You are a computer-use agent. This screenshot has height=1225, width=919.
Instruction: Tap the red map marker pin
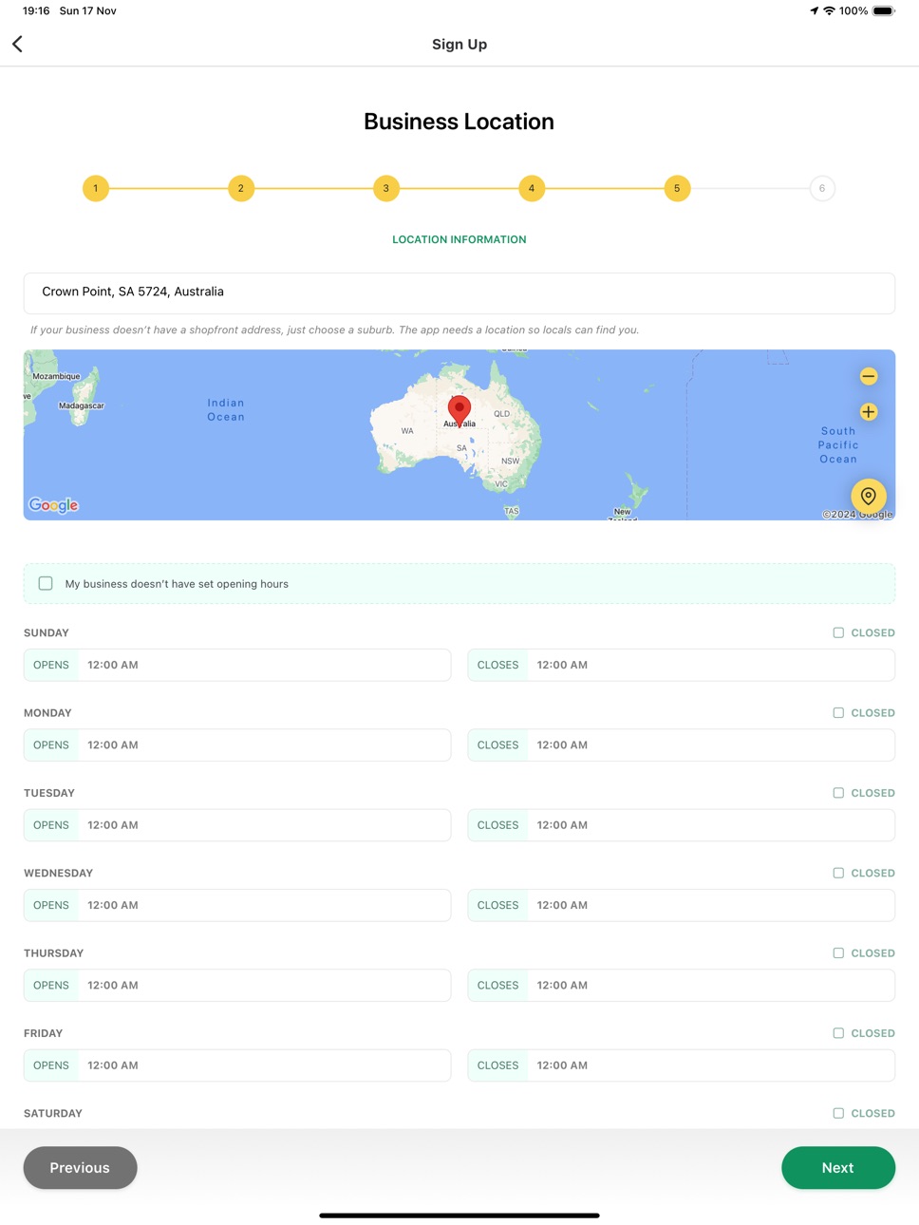[x=459, y=411]
